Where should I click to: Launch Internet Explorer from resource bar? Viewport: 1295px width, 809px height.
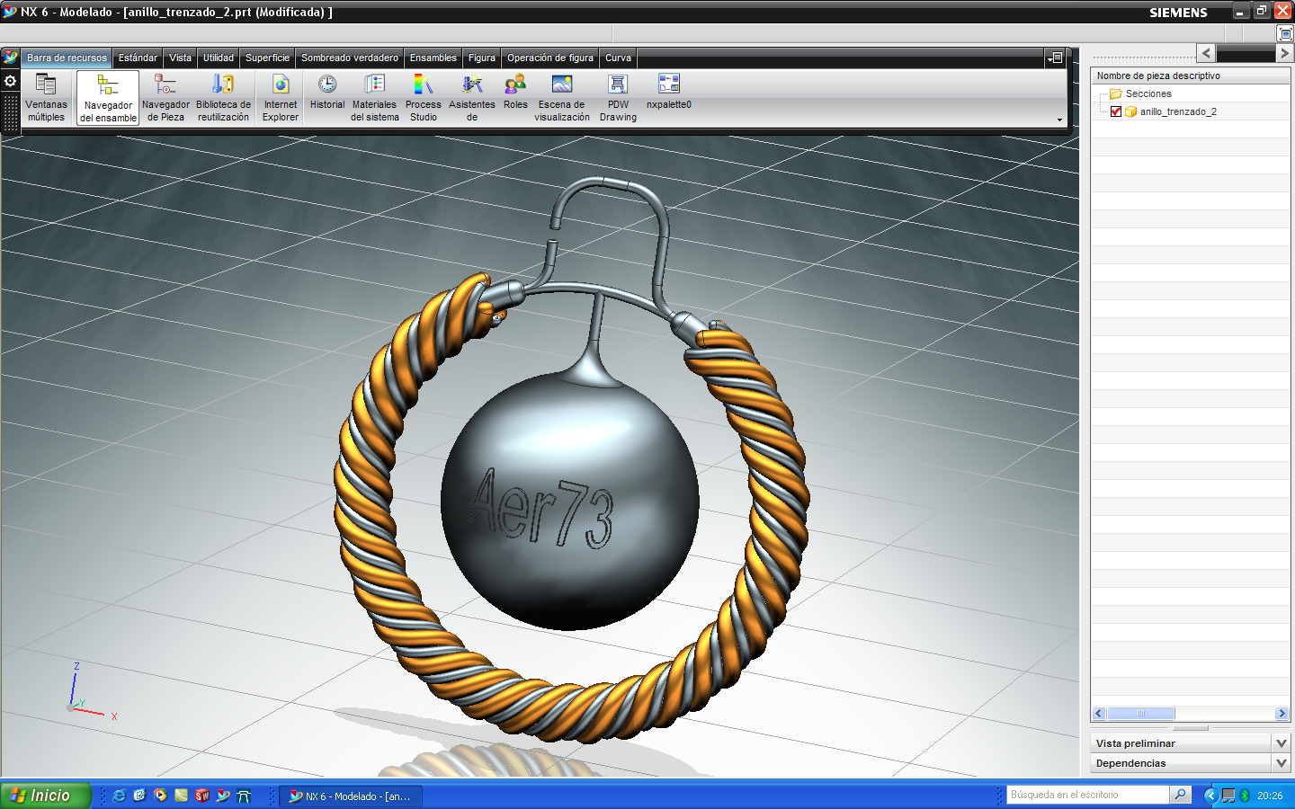tap(281, 98)
